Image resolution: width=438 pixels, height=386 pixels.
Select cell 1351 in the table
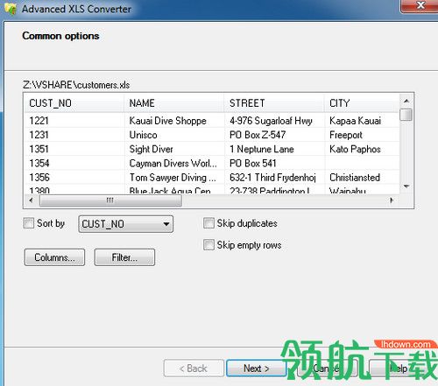point(74,149)
